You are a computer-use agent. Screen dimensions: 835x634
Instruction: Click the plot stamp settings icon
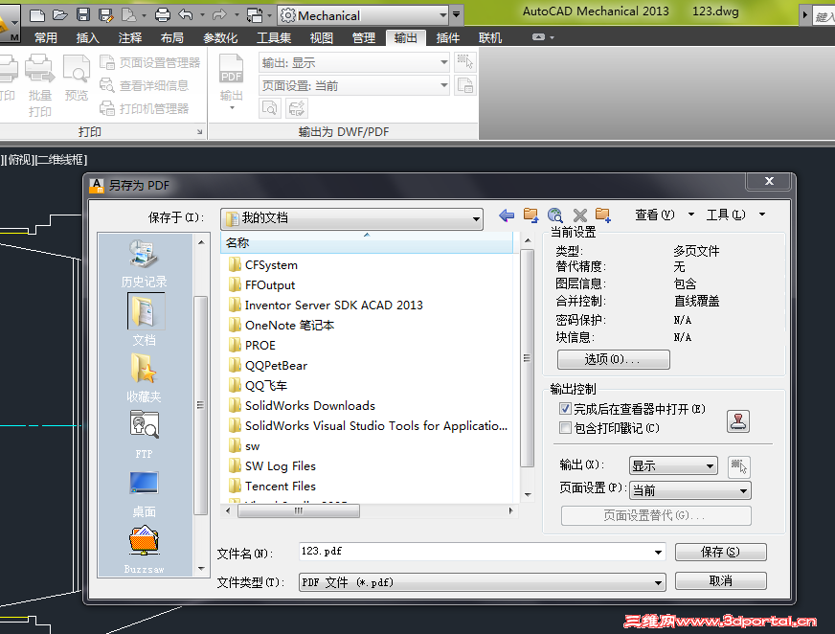(x=738, y=421)
